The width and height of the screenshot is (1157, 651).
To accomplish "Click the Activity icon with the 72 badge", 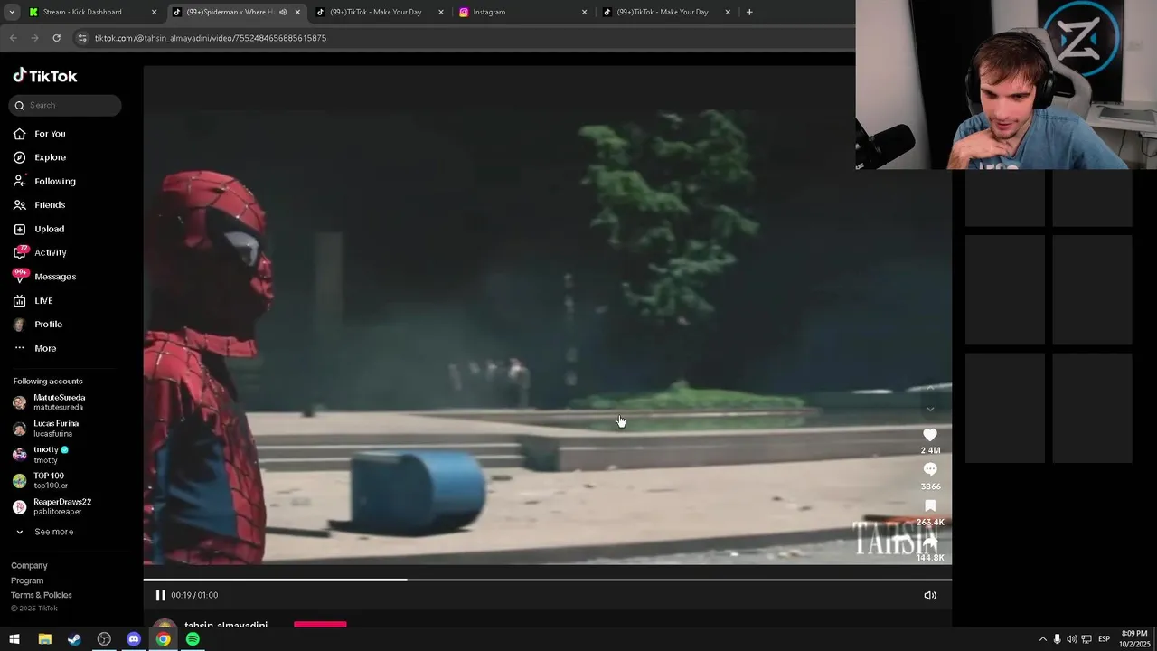I will 20,252.
